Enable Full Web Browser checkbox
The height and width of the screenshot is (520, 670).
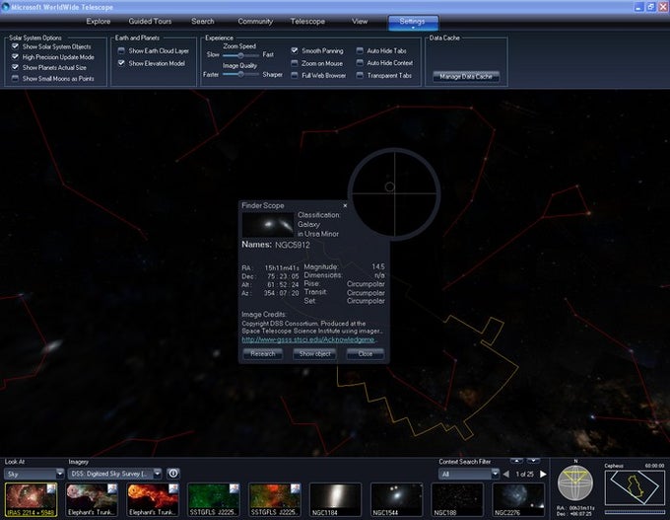tap(295, 75)
